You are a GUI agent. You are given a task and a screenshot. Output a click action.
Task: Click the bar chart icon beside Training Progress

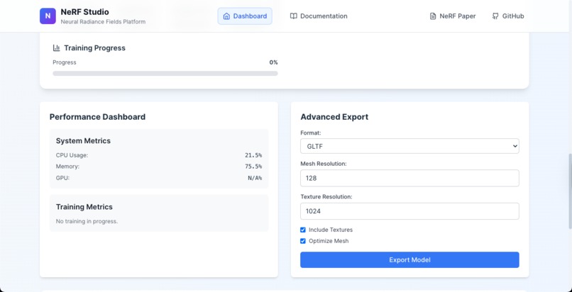coord(57,47)
